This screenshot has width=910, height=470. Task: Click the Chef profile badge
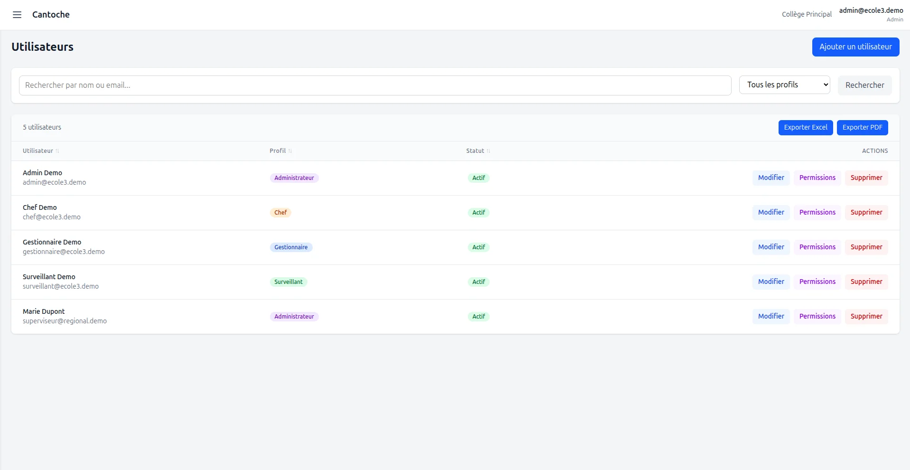click(x=280, y=213)
